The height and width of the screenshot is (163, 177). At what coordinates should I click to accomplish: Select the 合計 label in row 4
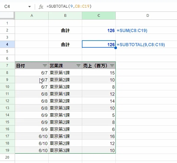point(65,44)
